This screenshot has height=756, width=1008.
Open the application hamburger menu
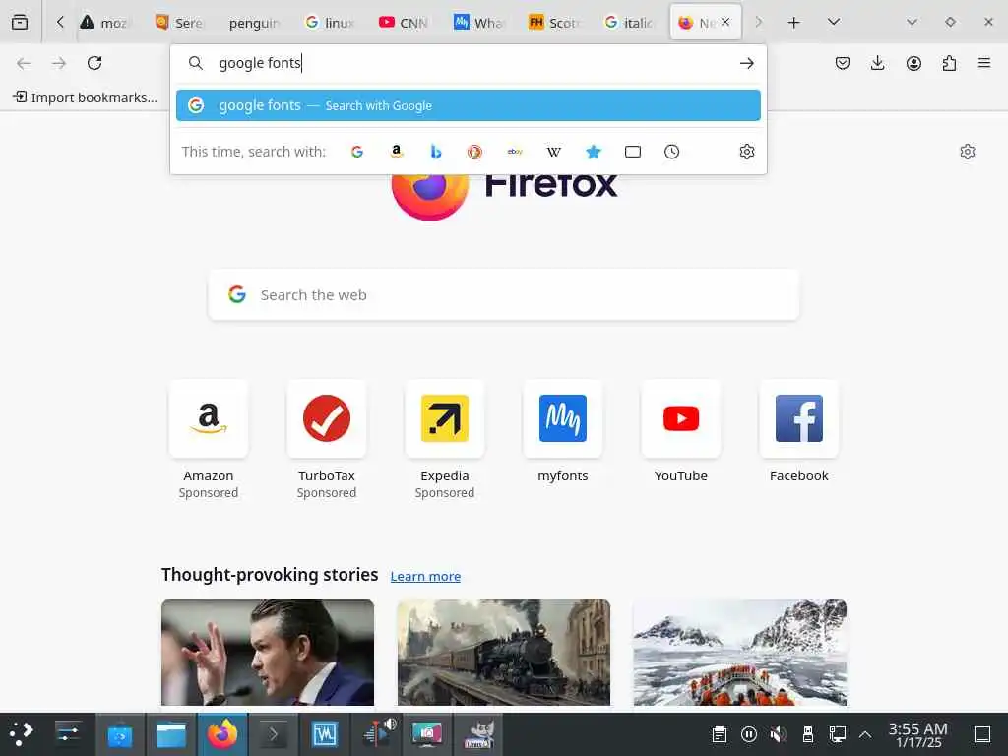coord(984,63)
